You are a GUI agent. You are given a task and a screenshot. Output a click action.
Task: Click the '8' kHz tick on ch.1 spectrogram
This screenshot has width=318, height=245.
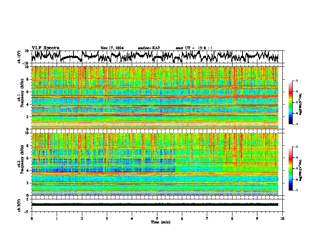(x=28, y=79)
